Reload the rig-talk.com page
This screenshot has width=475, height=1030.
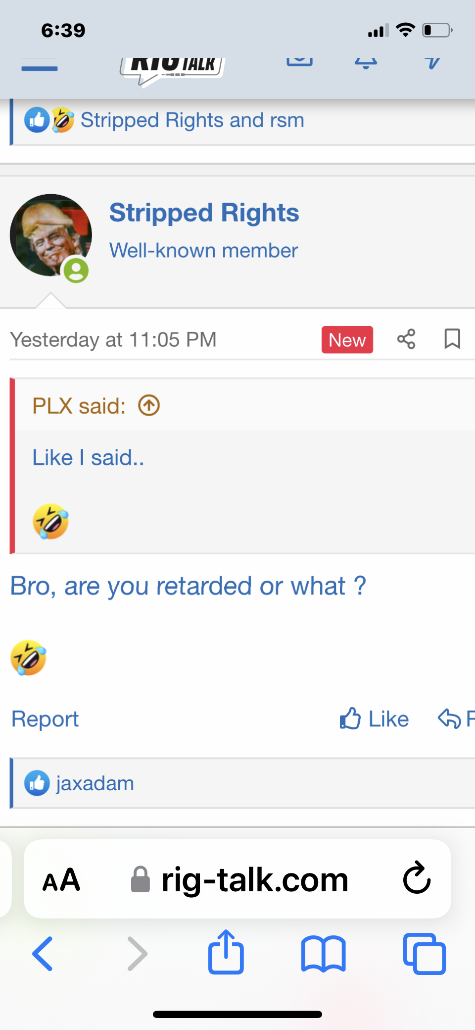[416, 880]
